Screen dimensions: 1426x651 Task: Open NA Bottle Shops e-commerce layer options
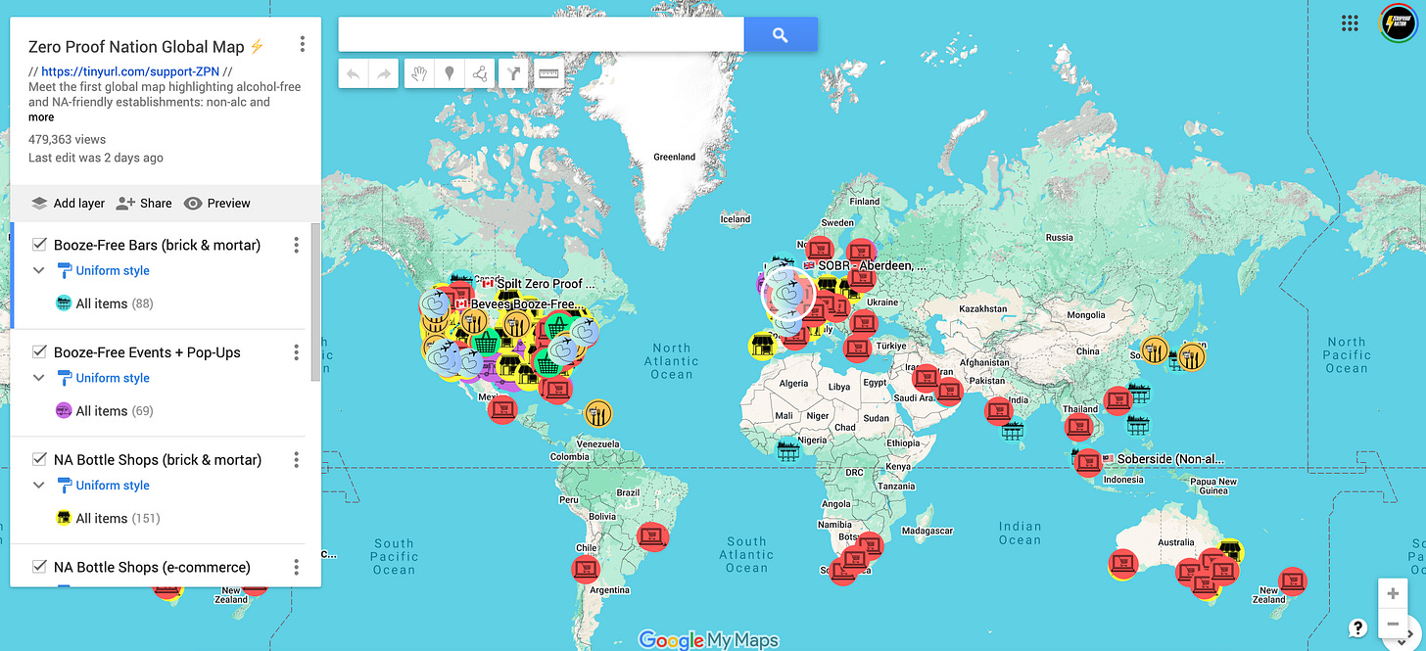click(296, 567)
